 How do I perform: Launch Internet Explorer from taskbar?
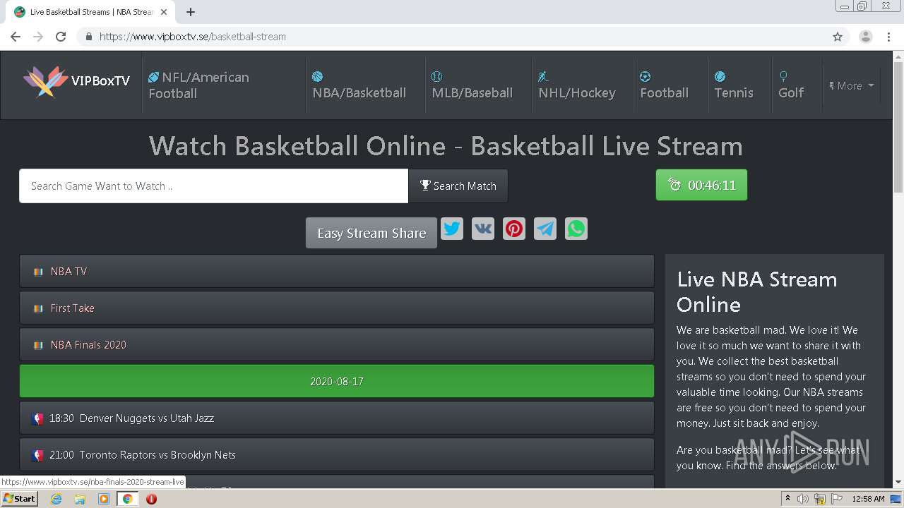(x=56, y=499)
